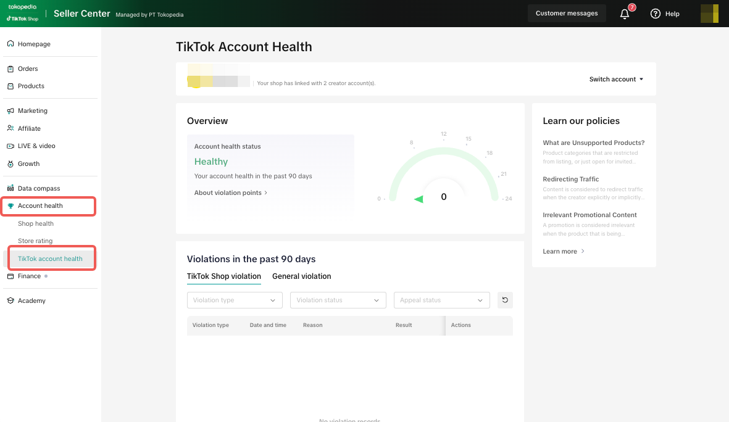Open the Appeal status filter dropdown
Viewport: 729px width, 422px height.
click(x=441, y=300)
